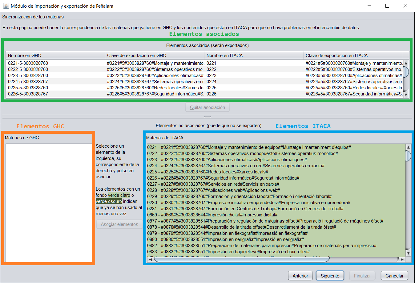Sort by the Nombre en GHC column header
The image size is (415, 283).
[55, 56]
